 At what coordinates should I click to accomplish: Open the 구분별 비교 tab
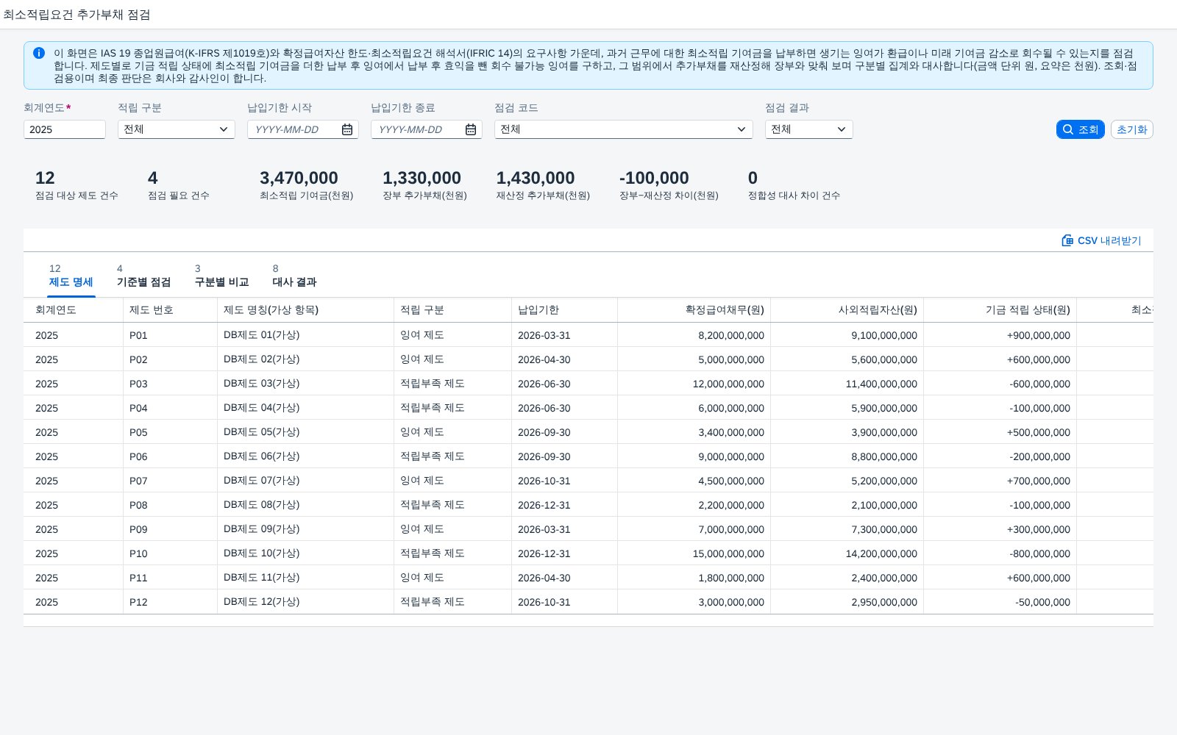point(221,276)
